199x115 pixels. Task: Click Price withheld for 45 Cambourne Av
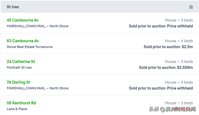(x=180, y=26)
